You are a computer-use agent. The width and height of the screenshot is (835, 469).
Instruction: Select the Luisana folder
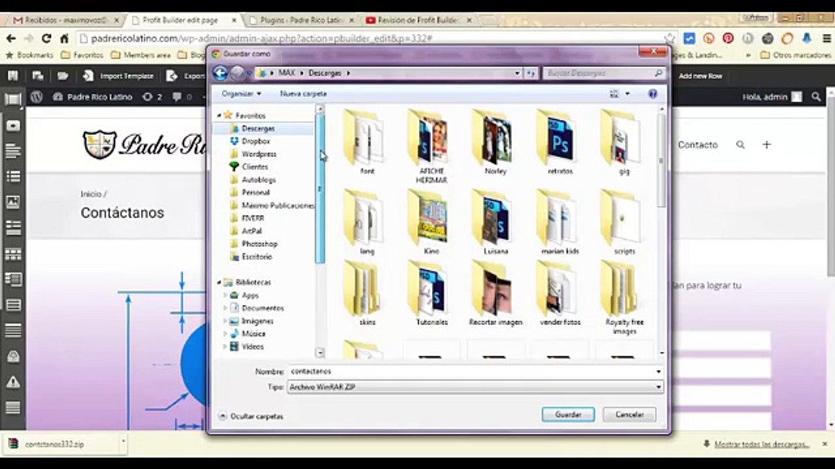pyautogui.click(x=495, y=222)
